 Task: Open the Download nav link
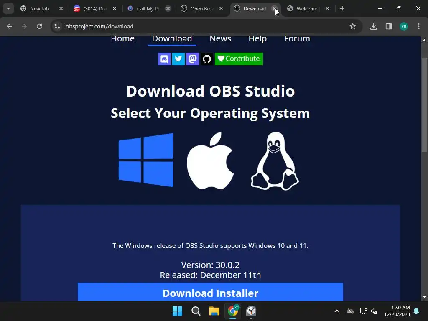172,39
